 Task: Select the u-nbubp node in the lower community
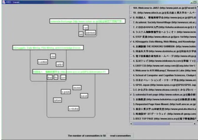(x=74, y=108)
